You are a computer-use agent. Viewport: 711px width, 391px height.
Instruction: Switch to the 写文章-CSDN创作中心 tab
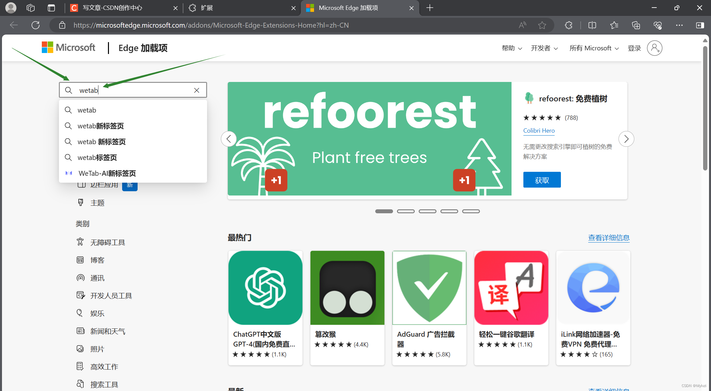pos(113,8)
